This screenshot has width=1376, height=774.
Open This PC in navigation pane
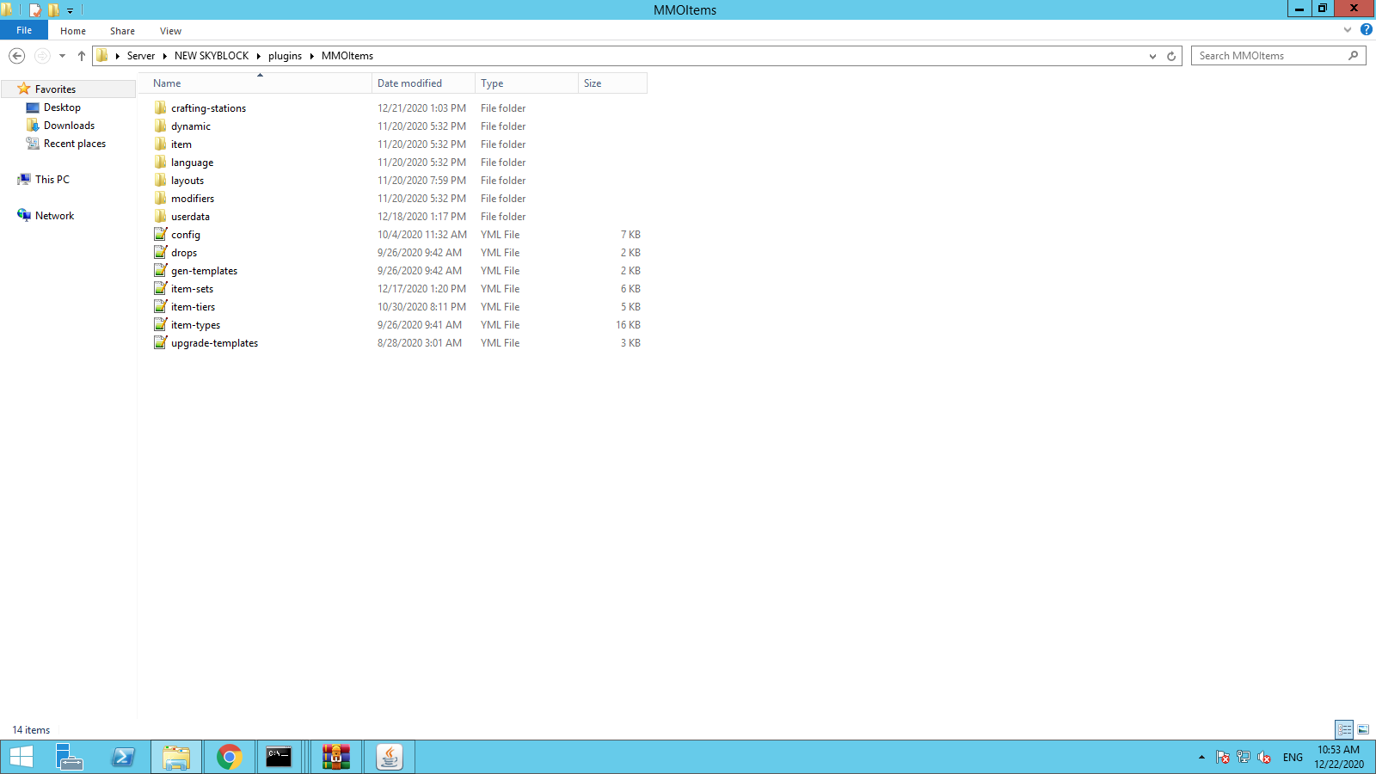52,180
